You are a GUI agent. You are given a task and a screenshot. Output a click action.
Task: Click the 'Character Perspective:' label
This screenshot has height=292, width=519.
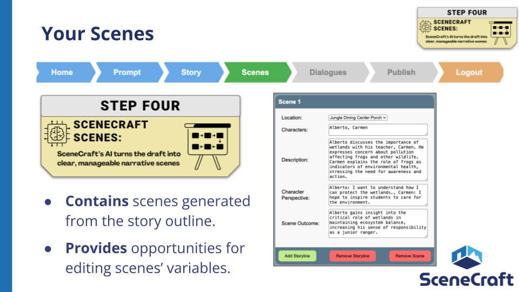(x=296, y=195)
